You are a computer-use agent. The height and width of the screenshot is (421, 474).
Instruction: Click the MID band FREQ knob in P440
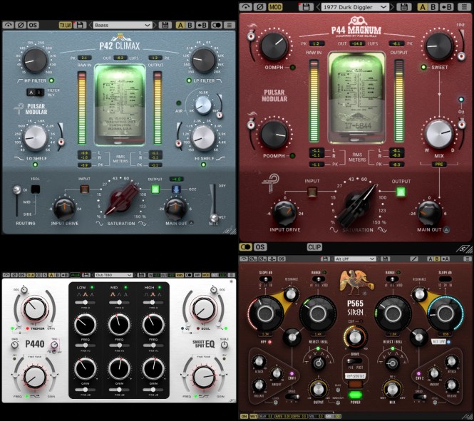point(119,325)
